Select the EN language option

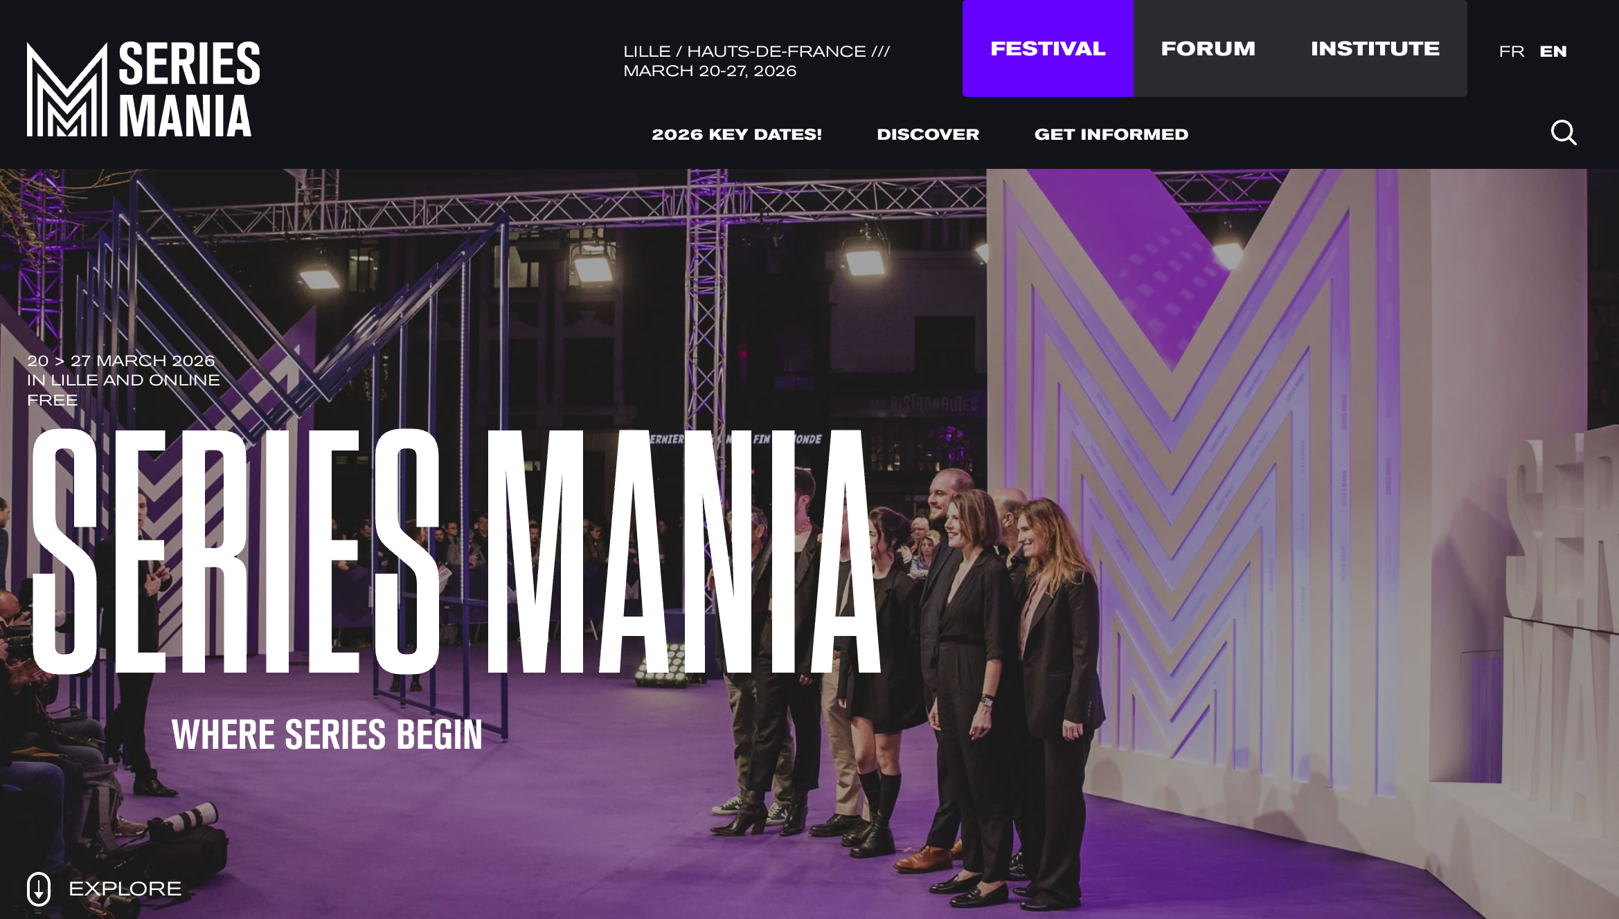pos(1553,51)
